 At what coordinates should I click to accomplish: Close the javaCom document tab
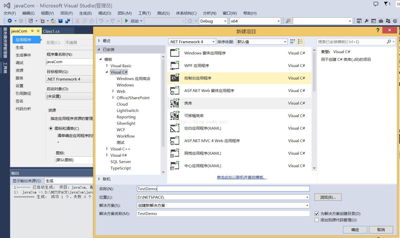[38, 31]
